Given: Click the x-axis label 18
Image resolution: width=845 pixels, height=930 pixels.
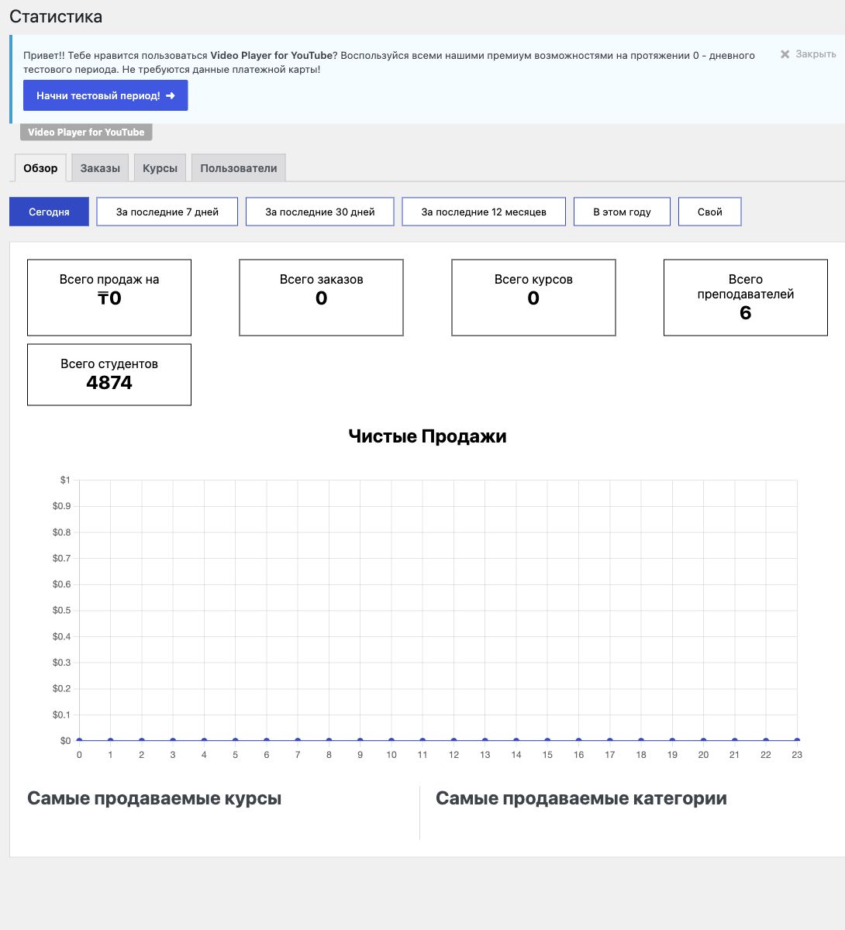Looking at the screenshot, I should (x=641, y=755).
